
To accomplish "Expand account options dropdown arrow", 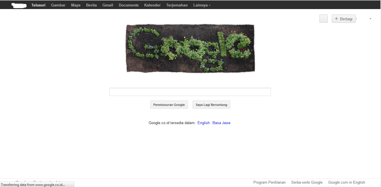I will tap(371, 19).
